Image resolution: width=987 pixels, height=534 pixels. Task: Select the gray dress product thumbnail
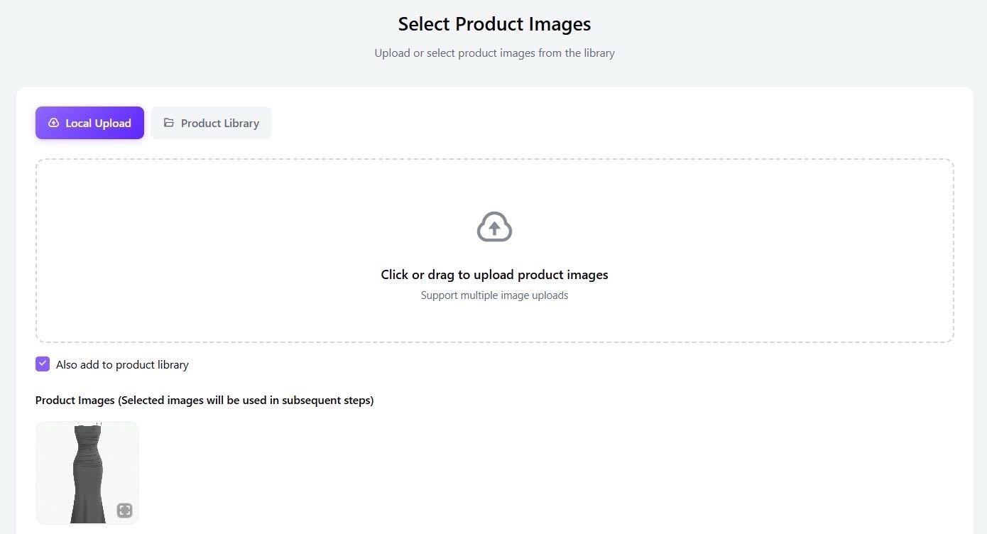pyautogui.click(x=87, y=472)
